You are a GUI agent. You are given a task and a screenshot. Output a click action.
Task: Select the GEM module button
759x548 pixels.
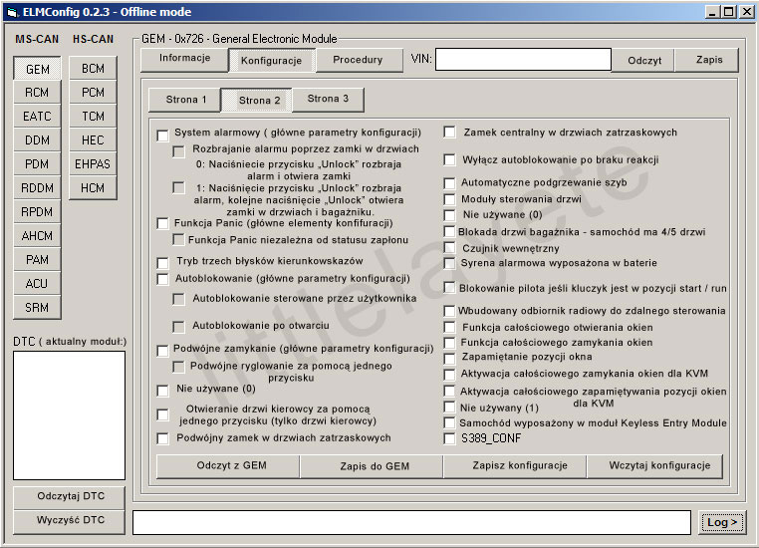pos(37,69)
